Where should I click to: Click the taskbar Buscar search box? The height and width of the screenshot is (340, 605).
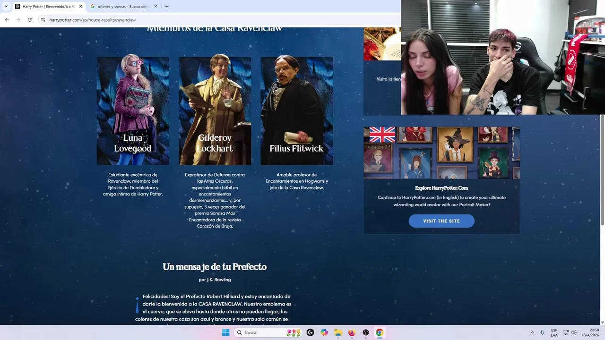[x=268, y=332]
